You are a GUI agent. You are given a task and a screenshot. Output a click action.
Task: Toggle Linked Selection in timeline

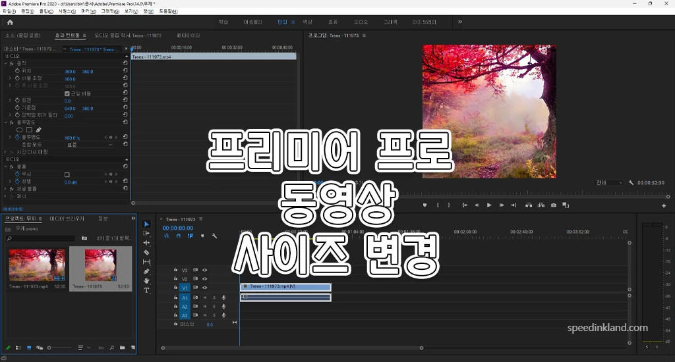point(191,236)
